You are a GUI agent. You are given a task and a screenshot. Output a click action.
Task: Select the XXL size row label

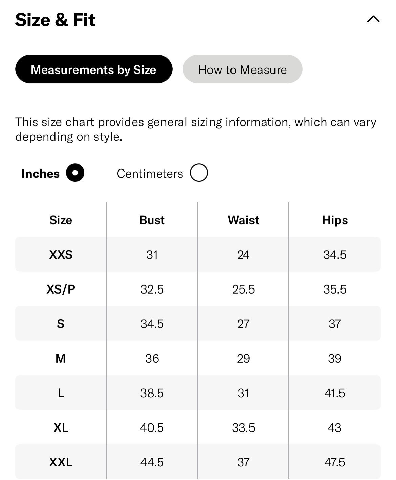(x=61, y=462)
